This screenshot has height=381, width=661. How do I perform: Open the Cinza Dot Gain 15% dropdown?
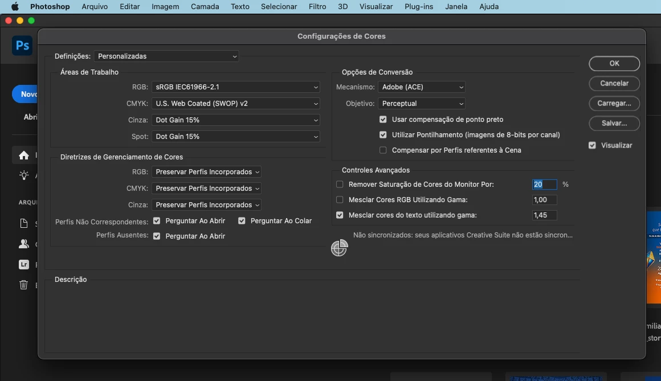point(236,120)
